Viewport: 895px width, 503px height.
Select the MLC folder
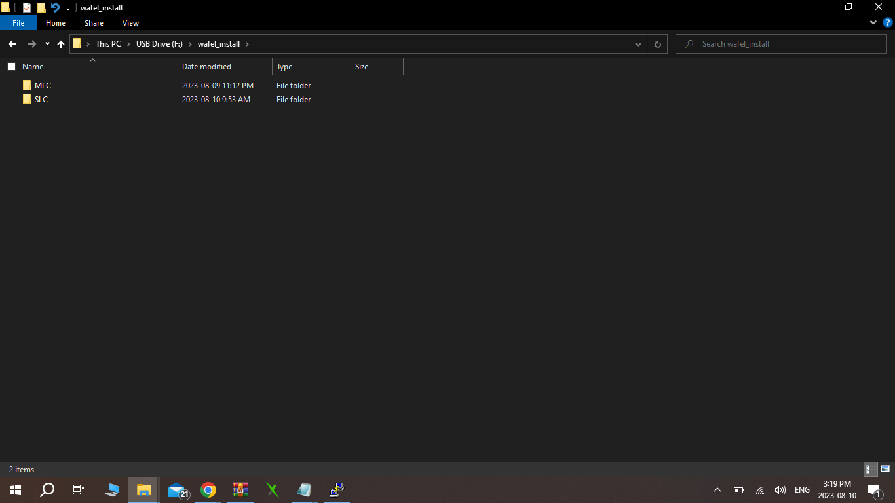click(x=43, y=86)
